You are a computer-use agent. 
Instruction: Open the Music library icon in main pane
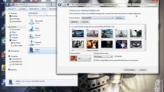(x=31, y=29)
